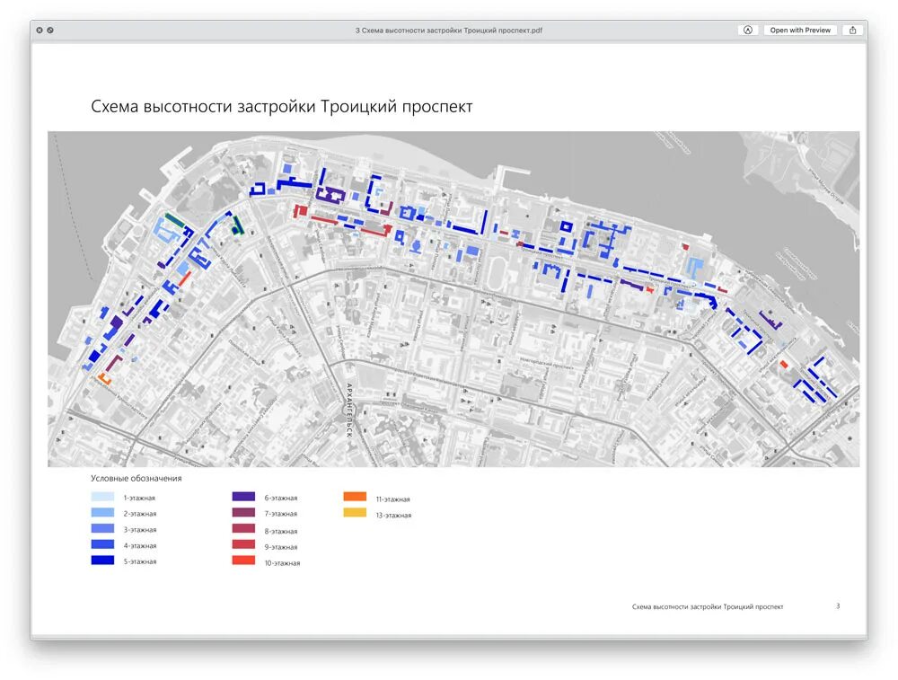This screenshot has height=680, width=898.
Task: Click the 5-этажная legend color swatch
Action: [x=102, y=561]
